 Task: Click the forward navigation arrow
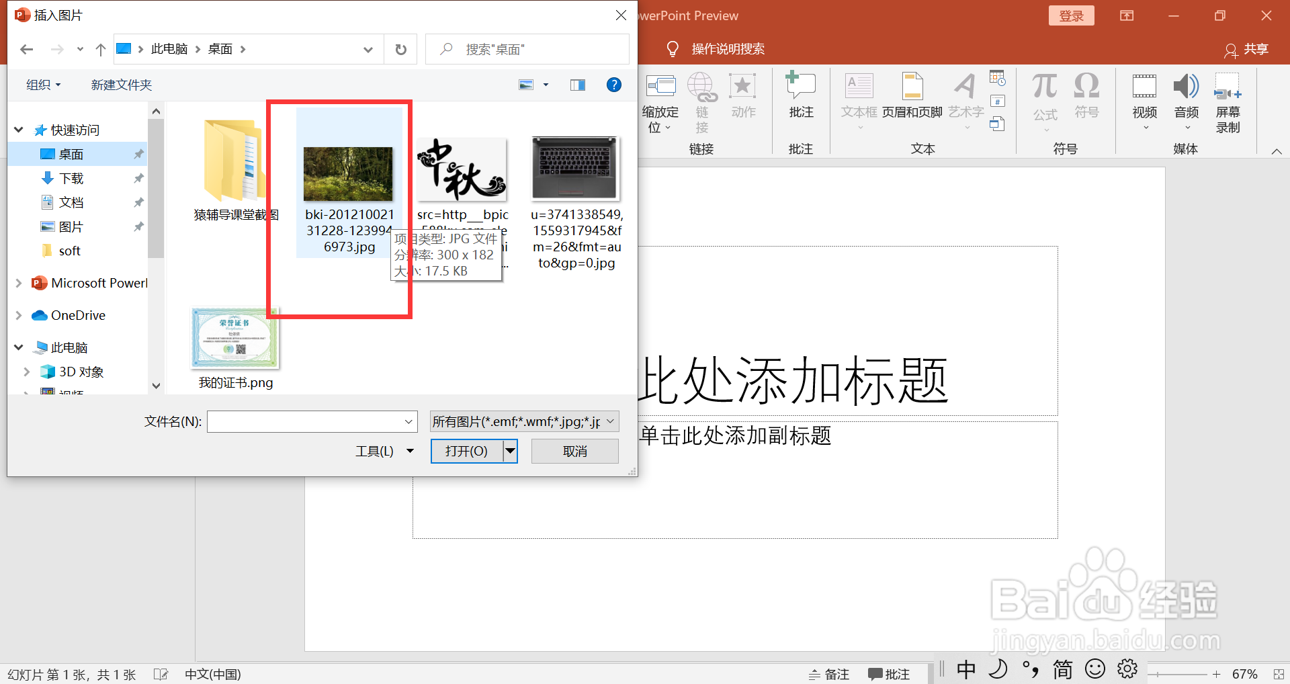[x=57, y=49]
